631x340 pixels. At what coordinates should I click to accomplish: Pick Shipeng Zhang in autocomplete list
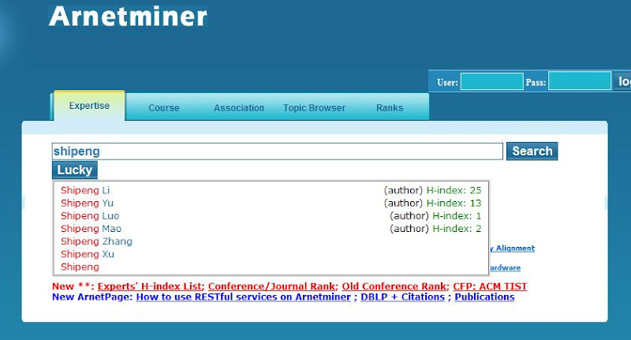click(271, 241)
